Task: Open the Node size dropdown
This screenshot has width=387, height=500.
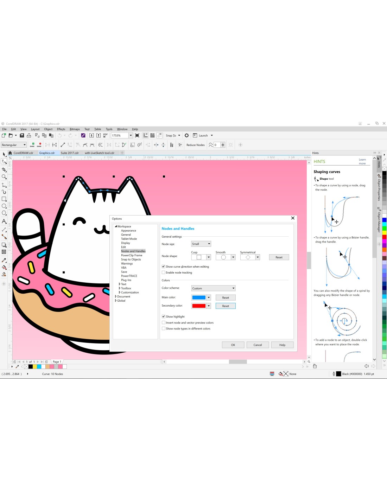Action: (x=201, y=244)
